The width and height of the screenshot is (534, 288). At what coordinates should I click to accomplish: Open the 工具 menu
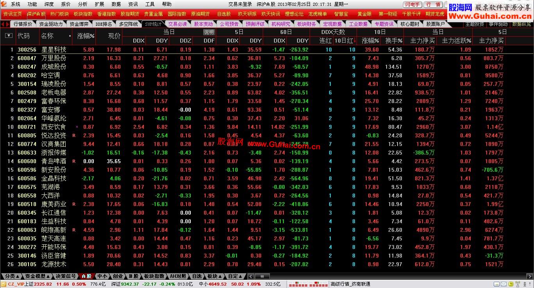[x=150, y=4]
